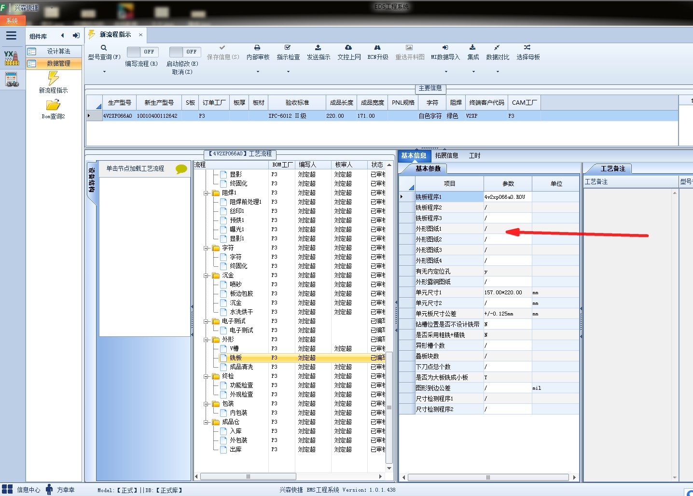The height and width of the screenshot is (496, 693).
Task: Switch to the 基本信息 tab
Action: pyautogui.click(x=414, y=155)
